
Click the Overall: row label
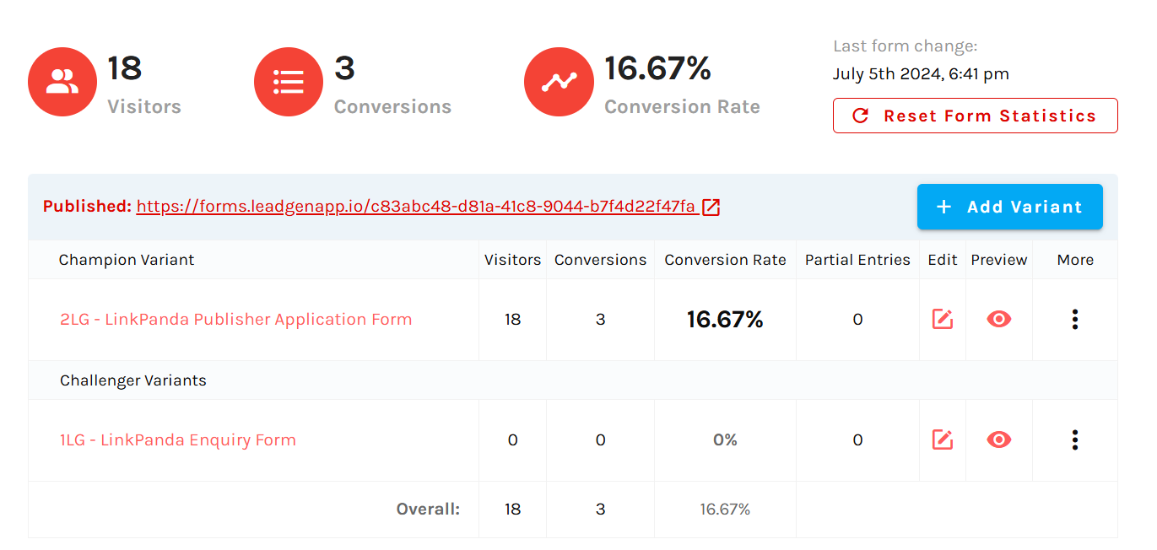(429, 510)
